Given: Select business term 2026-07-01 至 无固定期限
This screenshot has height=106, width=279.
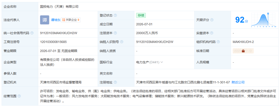Looking at the screenshot, I should pyautogui.click(x=59, y=51).
